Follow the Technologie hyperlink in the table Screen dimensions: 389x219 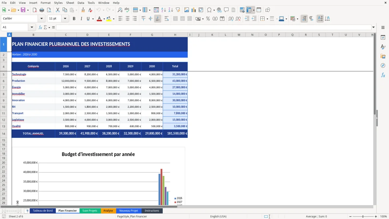click(x=19, y=74)
